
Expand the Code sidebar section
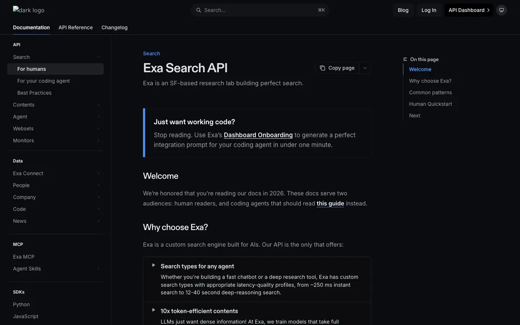(98, 209)
